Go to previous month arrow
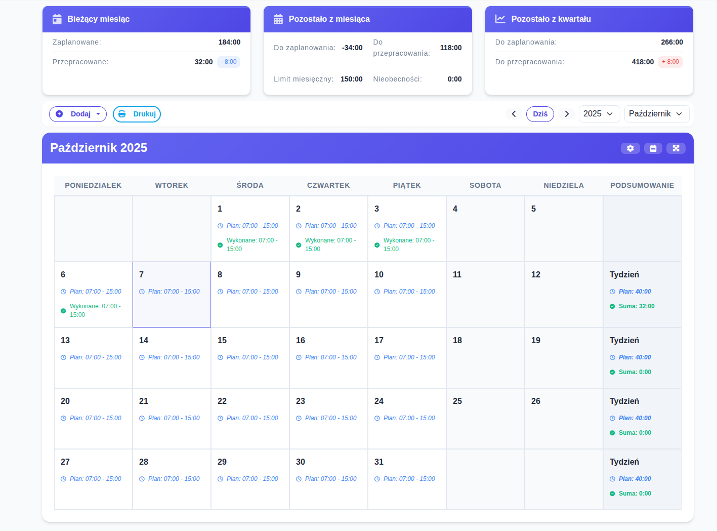 click(x=514, y=114)
